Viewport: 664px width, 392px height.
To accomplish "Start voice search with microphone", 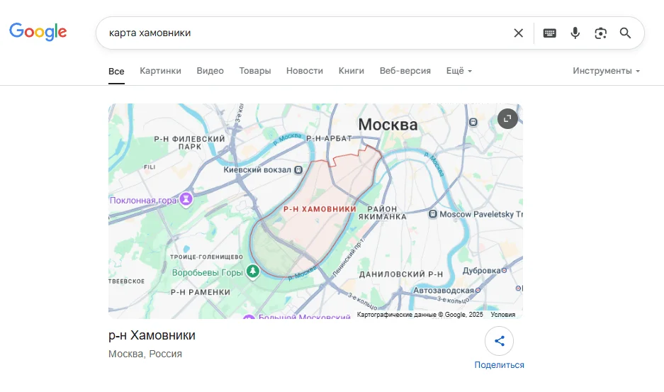I will [x=575, y=33].
